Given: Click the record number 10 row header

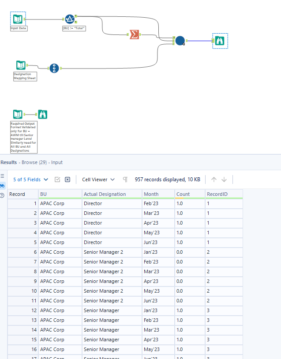Looking at the screenshot, I should tap(23, 291).
